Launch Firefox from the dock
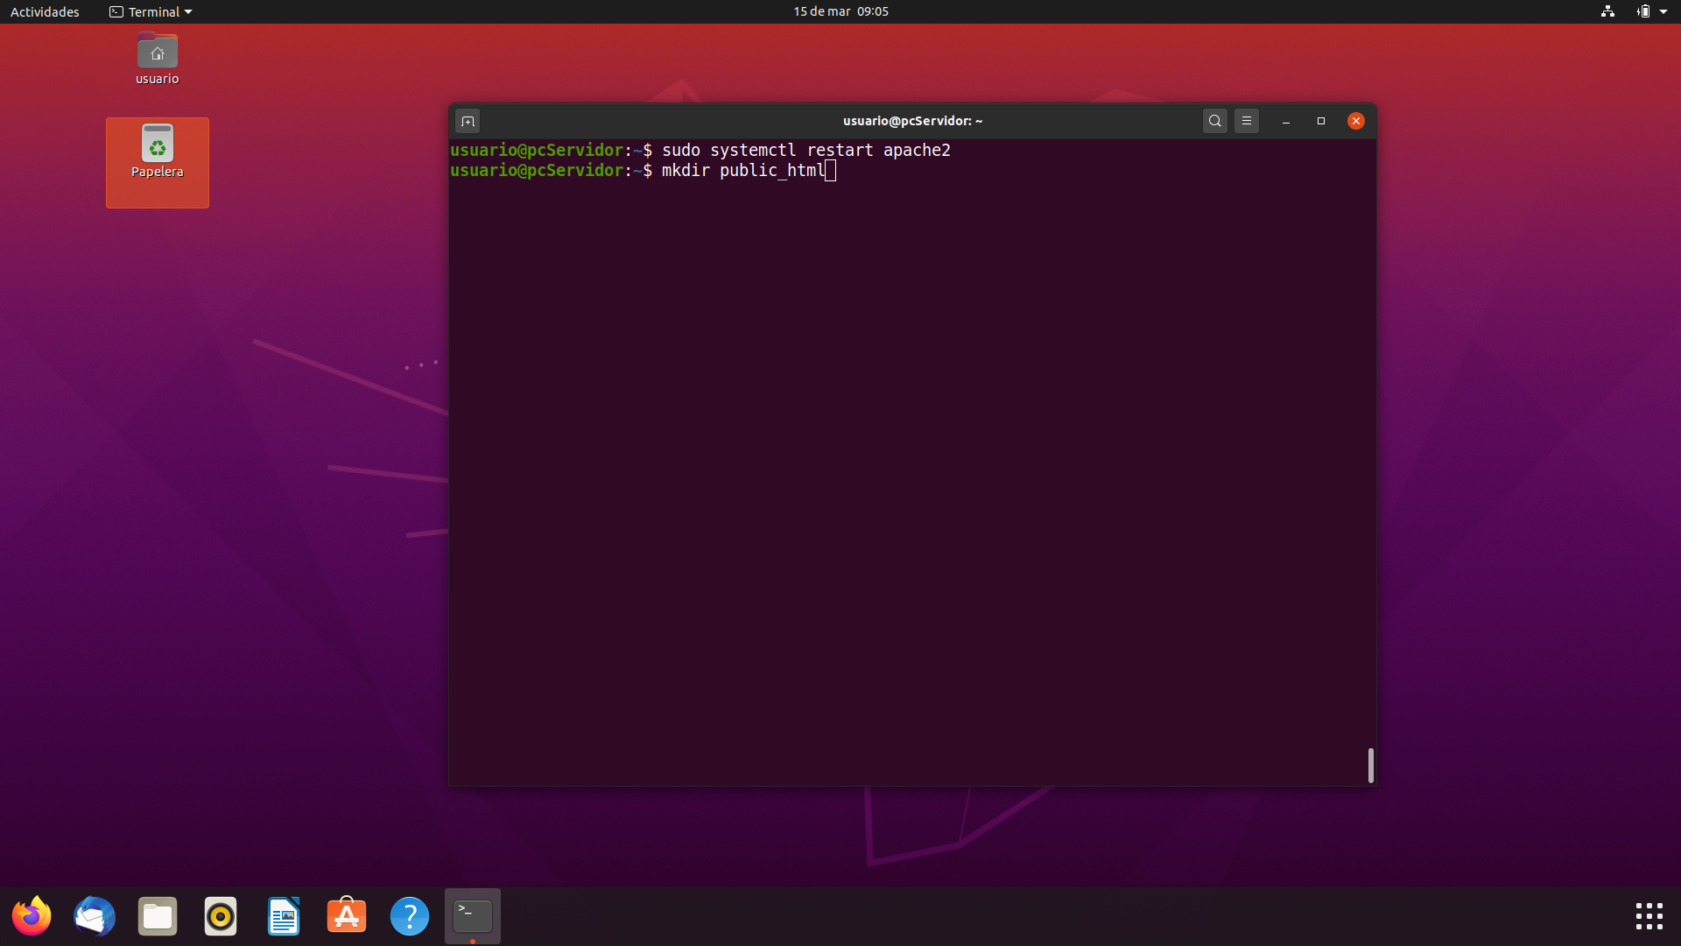1681x946 pixels. [32, 916]
